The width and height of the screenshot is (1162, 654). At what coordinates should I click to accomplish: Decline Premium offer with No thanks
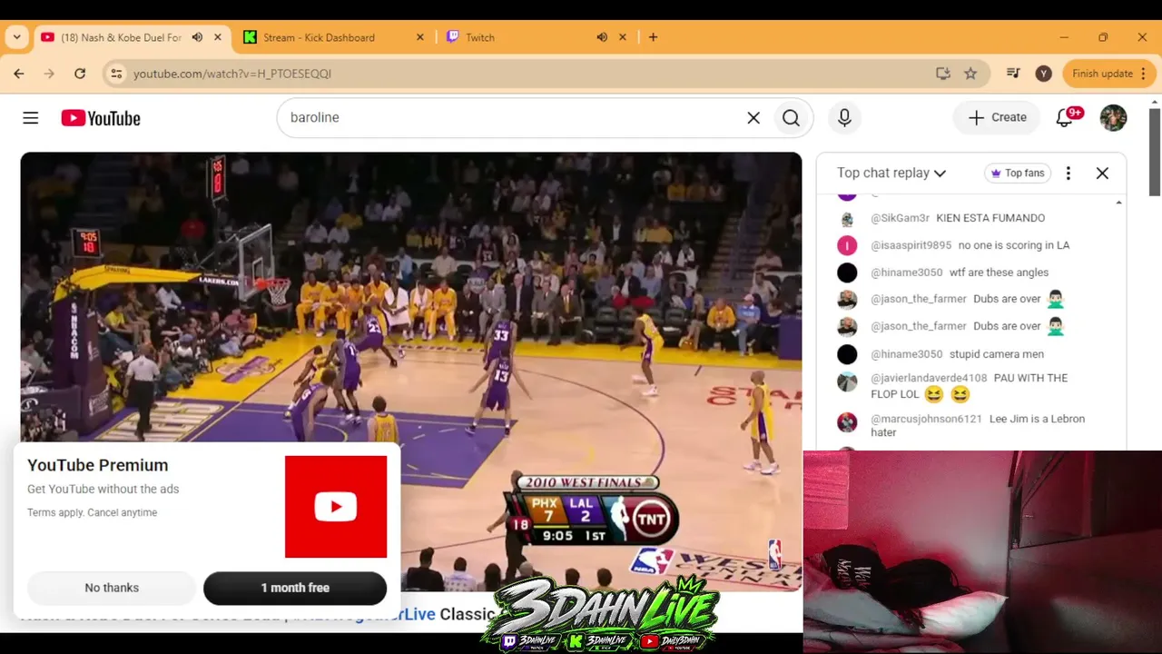(112, 588)
